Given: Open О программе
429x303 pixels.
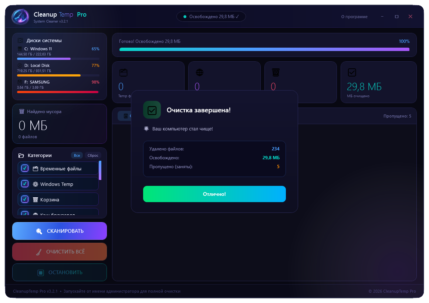Looking at the screenshot, I should tap(354, 17).
